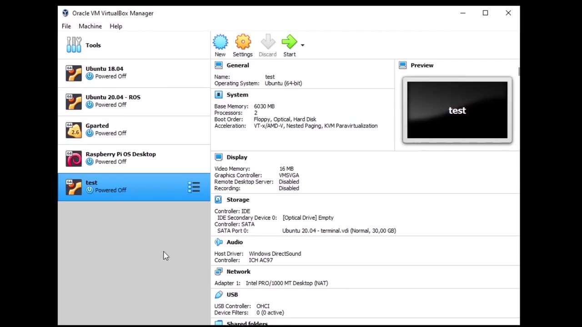582x327 pixels.
Task: Click the 'VMSVGA' graphics controller value
Action: click(x=289, y=175)
